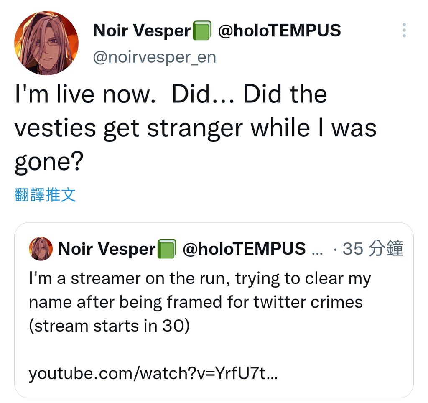Click the green book emoji in the quoted tweet

(166, 250)
